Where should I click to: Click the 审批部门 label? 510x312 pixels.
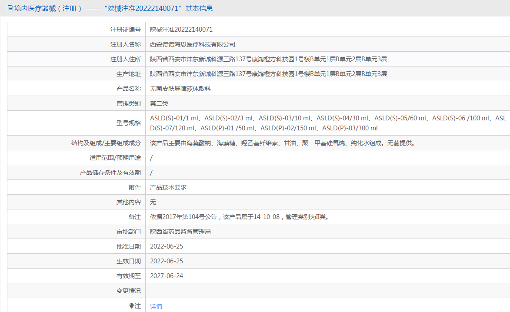pyautogui.click(x=128, y=232)
